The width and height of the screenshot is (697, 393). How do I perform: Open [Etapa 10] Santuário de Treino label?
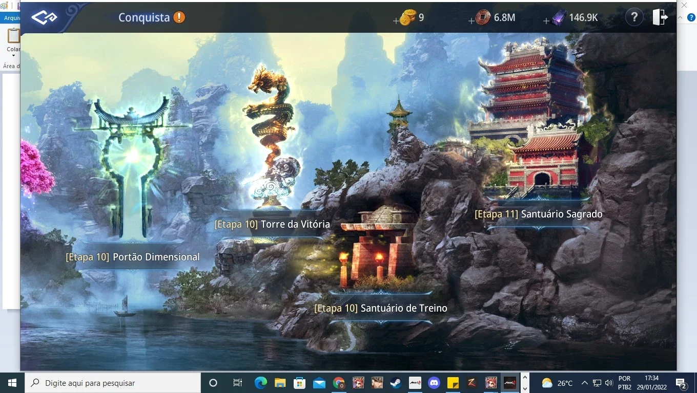click(x=381, y=308)
